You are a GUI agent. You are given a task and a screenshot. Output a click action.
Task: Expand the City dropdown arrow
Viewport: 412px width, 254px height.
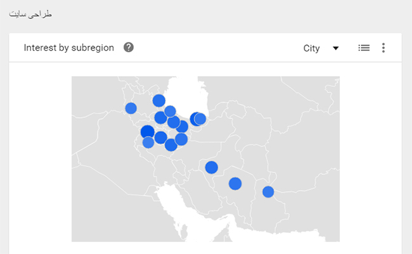[x=336, y=48]
